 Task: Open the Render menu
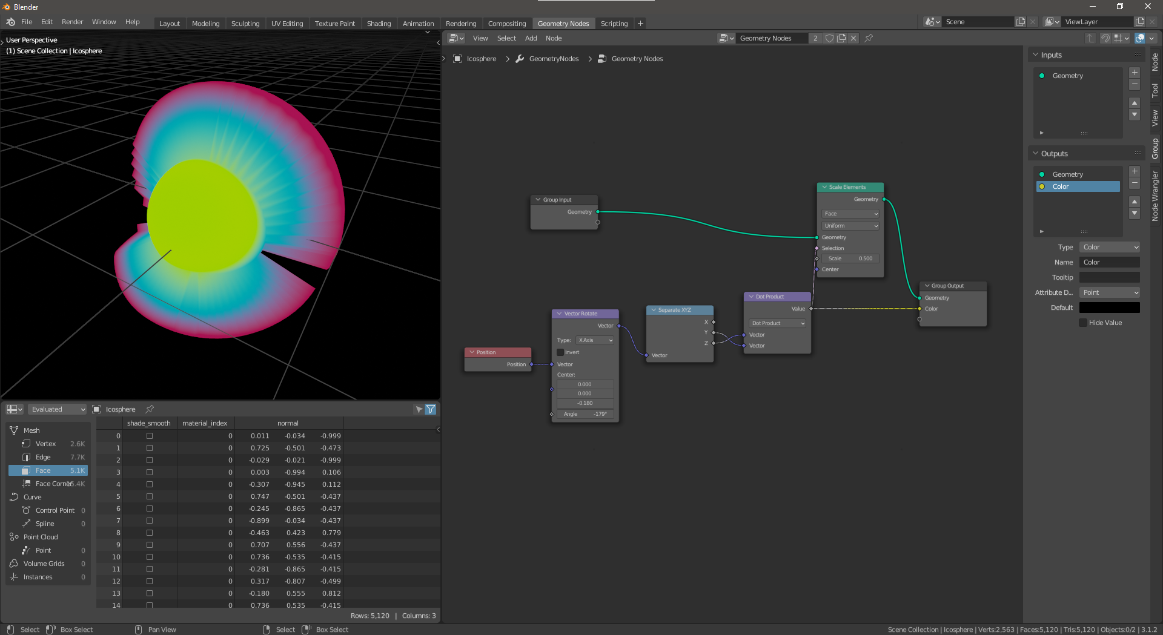[x=72, y=22]
